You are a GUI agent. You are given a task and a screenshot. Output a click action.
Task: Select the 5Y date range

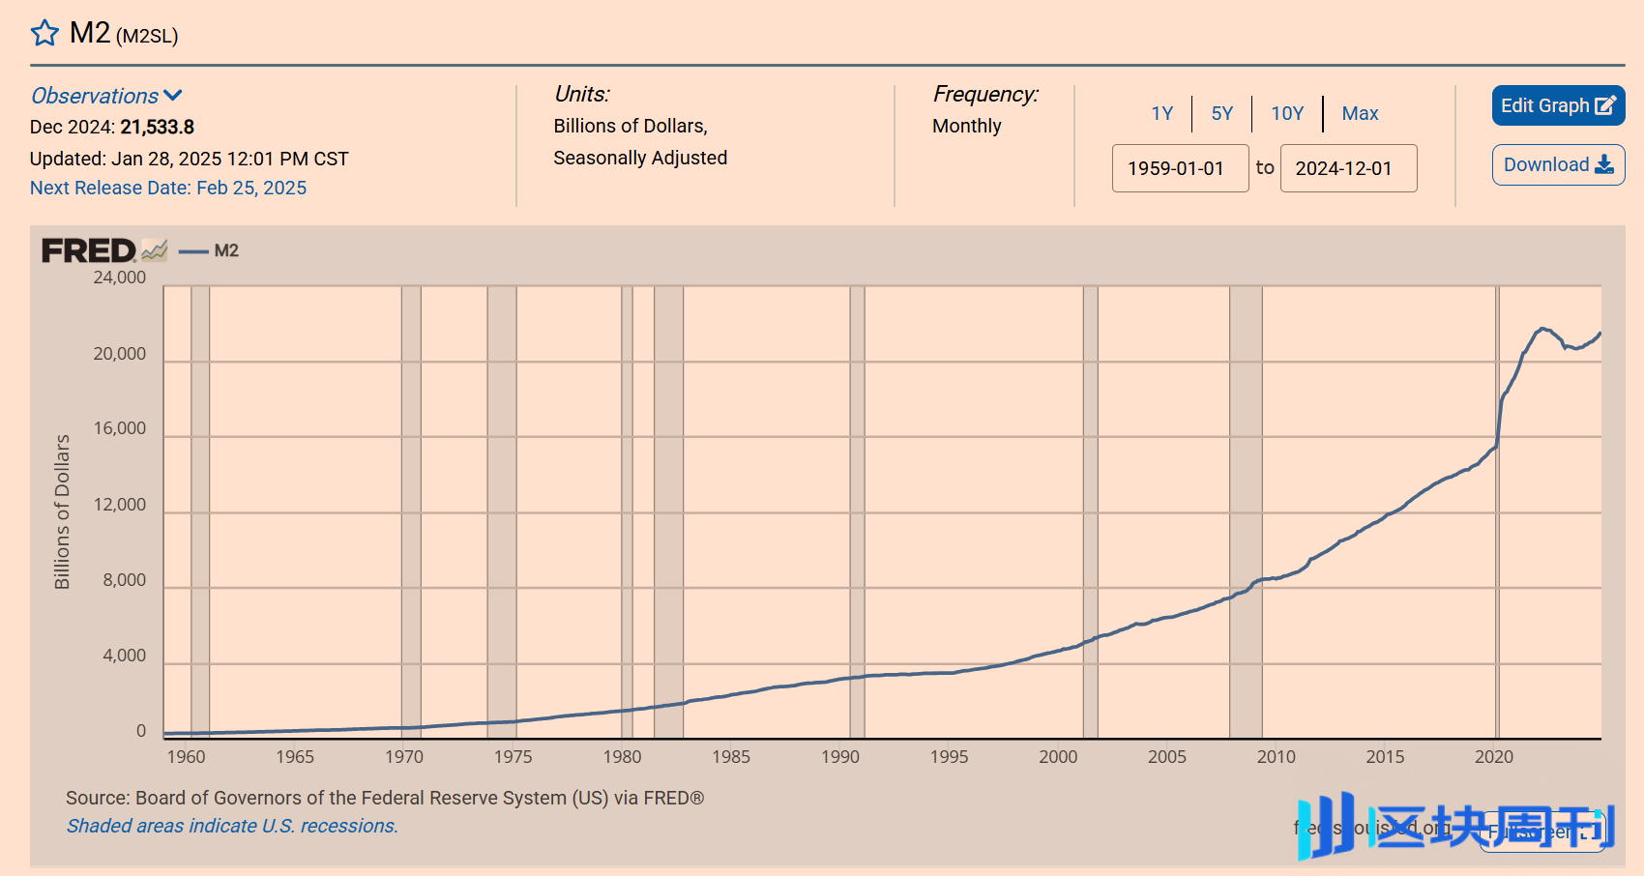pyautogui.click(x=1221, y=113)
